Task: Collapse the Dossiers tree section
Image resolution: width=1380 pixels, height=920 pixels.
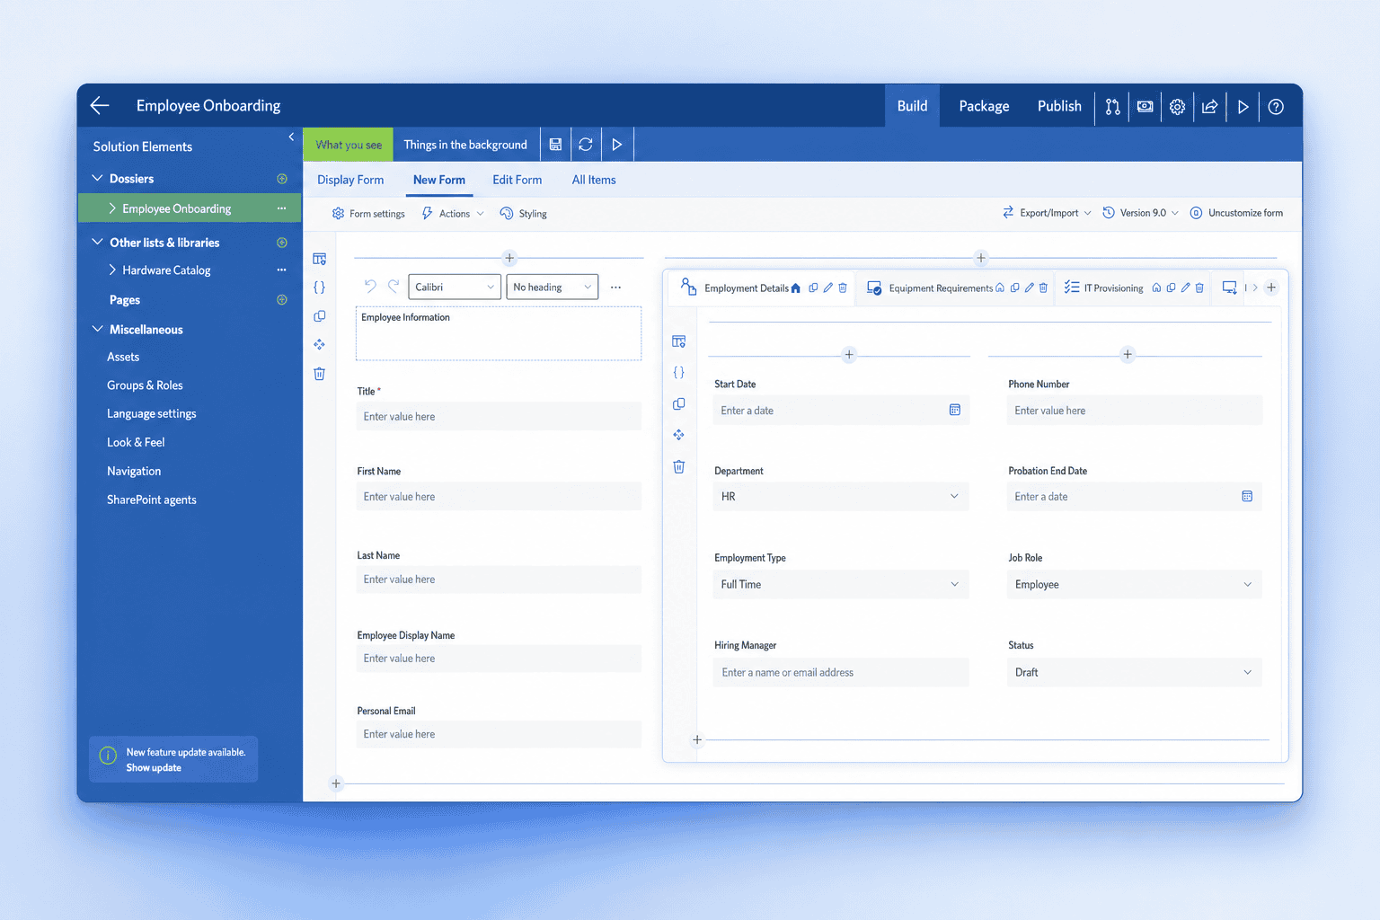Action: coord(97,179)
